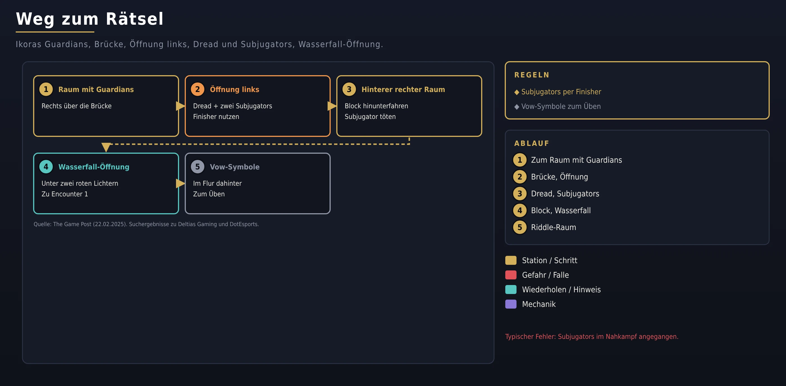Select the Dread, Subjugators step in Ablauf
The height and width of the screenshot is (386, 786).
(x=565, y=194)
